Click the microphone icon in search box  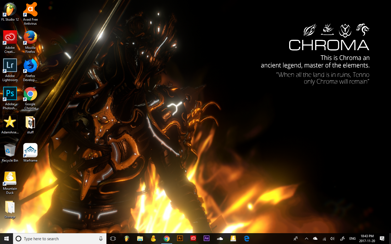[101, 239]
